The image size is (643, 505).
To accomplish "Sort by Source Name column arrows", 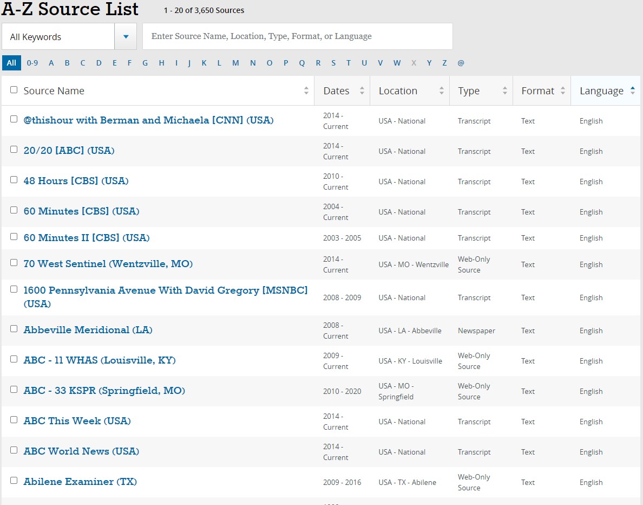I will click(306, 91).
